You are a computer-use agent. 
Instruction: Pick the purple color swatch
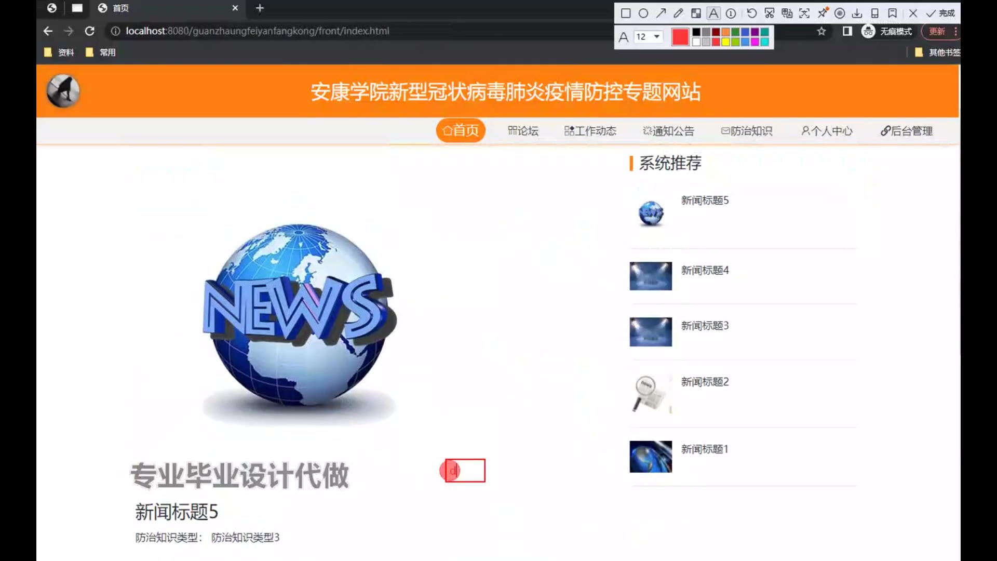[x=755, y=32]
